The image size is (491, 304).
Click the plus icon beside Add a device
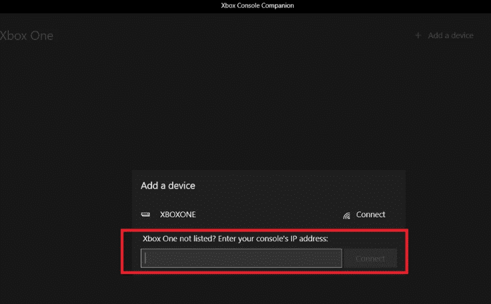point(418,35)
